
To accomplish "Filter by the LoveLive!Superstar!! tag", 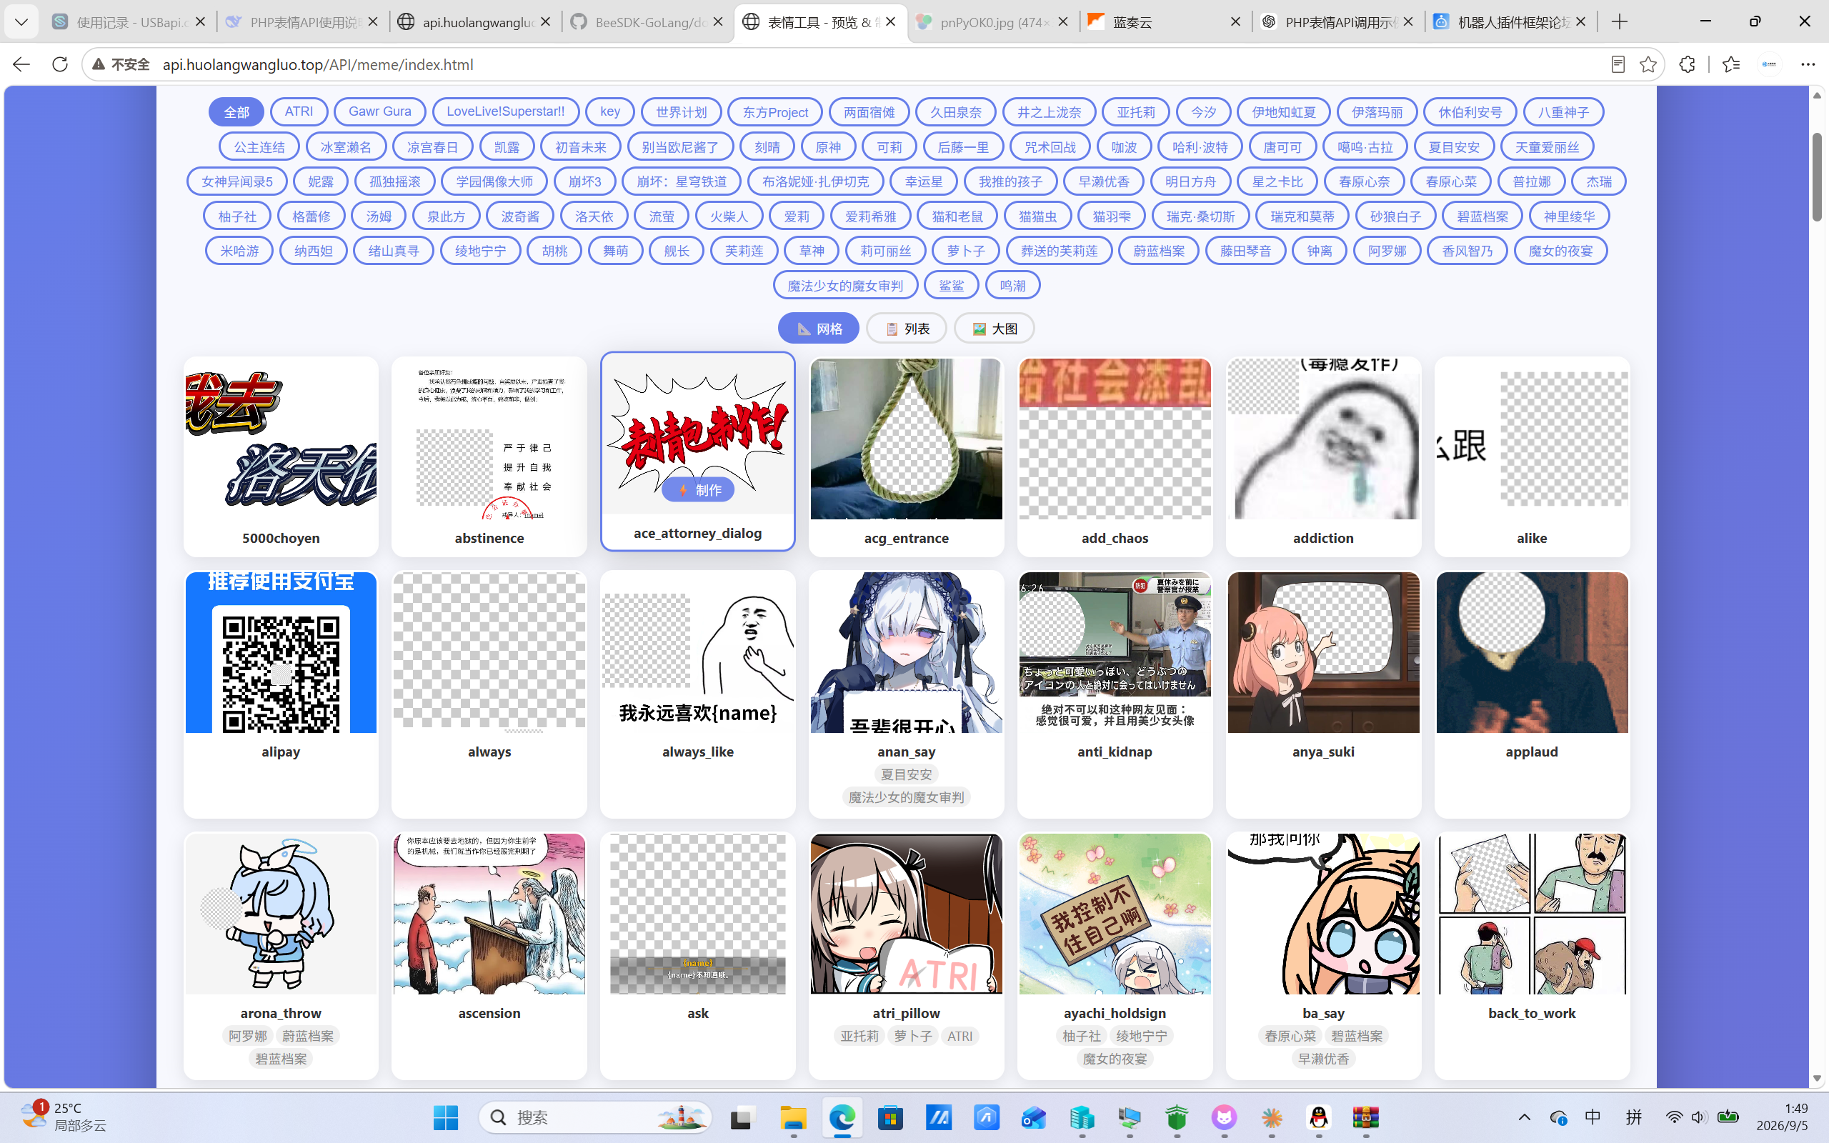I will click(506, 112).
